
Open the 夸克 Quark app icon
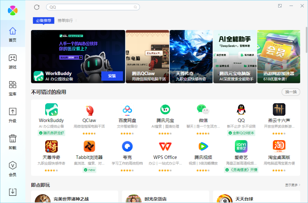click(x=127, y=146)
